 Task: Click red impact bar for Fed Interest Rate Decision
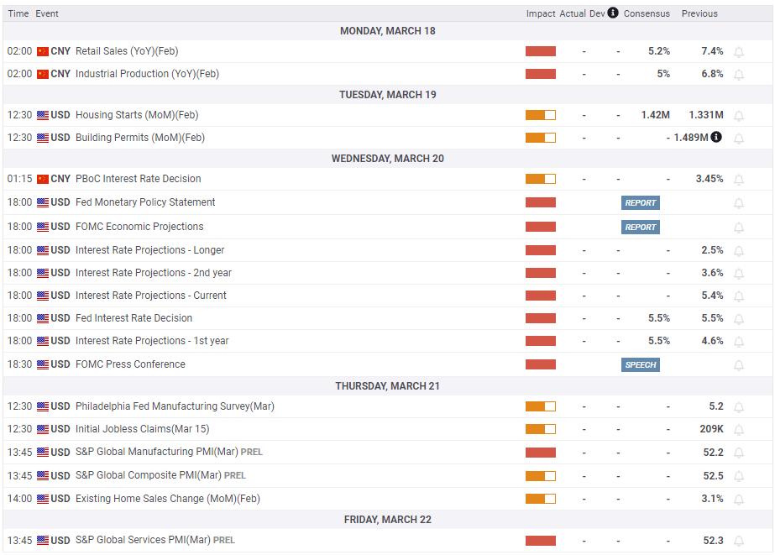coord(541,318)
